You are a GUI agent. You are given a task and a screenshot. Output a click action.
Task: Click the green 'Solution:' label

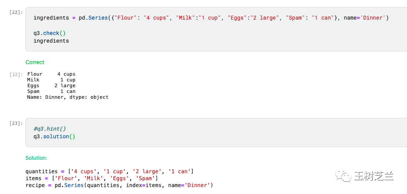click(36, 158)
